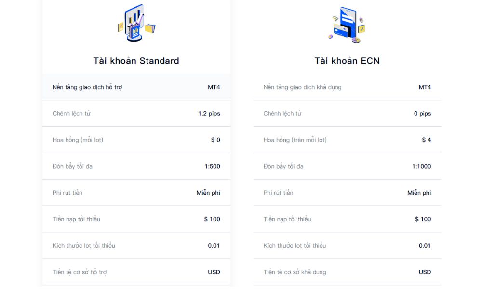Image resolution: width=482 pixels, height=289 pixels.
Task: Click the Standard max leverage 1:500
Action: [212, 167]
